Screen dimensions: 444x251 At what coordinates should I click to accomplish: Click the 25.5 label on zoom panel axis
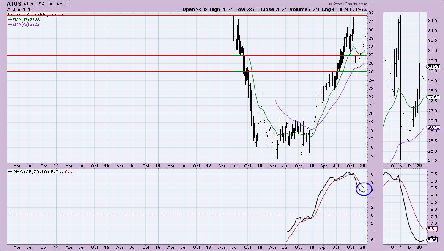pos(432,141)
